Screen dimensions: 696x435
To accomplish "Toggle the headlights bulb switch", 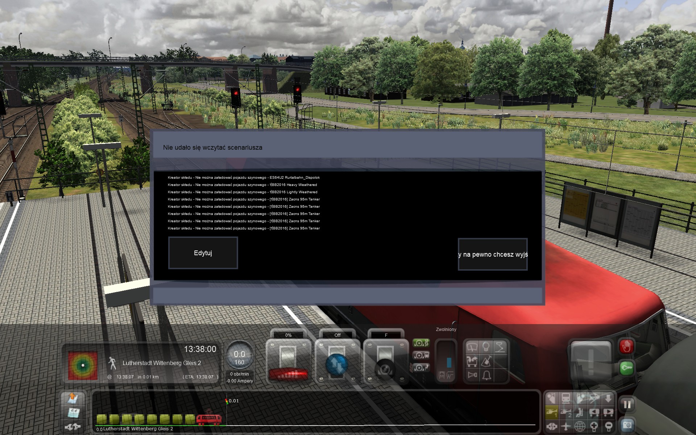I will (486, 347).
